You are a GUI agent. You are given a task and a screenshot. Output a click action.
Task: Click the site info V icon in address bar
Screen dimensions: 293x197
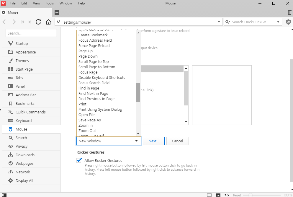[x=58, y=22]
